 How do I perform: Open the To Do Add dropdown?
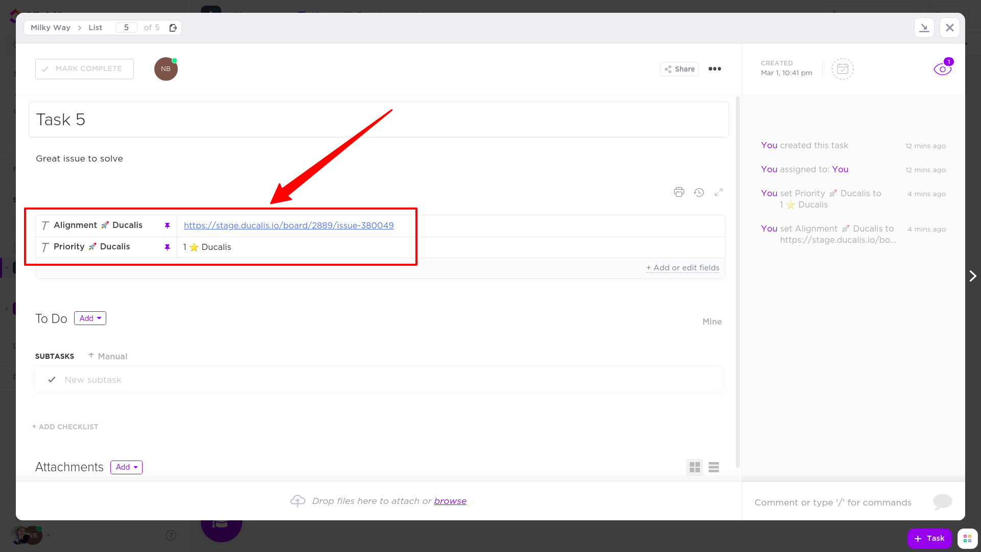[x=90, y=318]
